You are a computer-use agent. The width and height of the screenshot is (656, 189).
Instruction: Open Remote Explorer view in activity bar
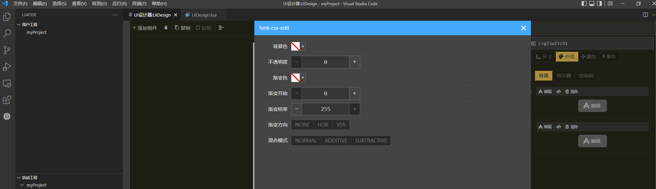tap(7, 83)
